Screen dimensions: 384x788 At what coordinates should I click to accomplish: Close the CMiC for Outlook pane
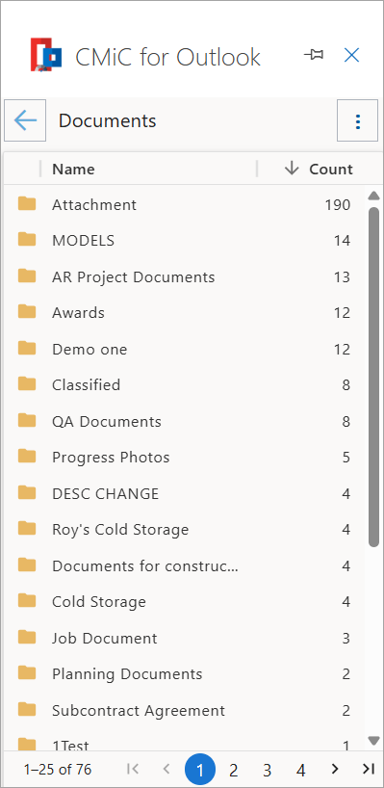(x=352, y=55)
